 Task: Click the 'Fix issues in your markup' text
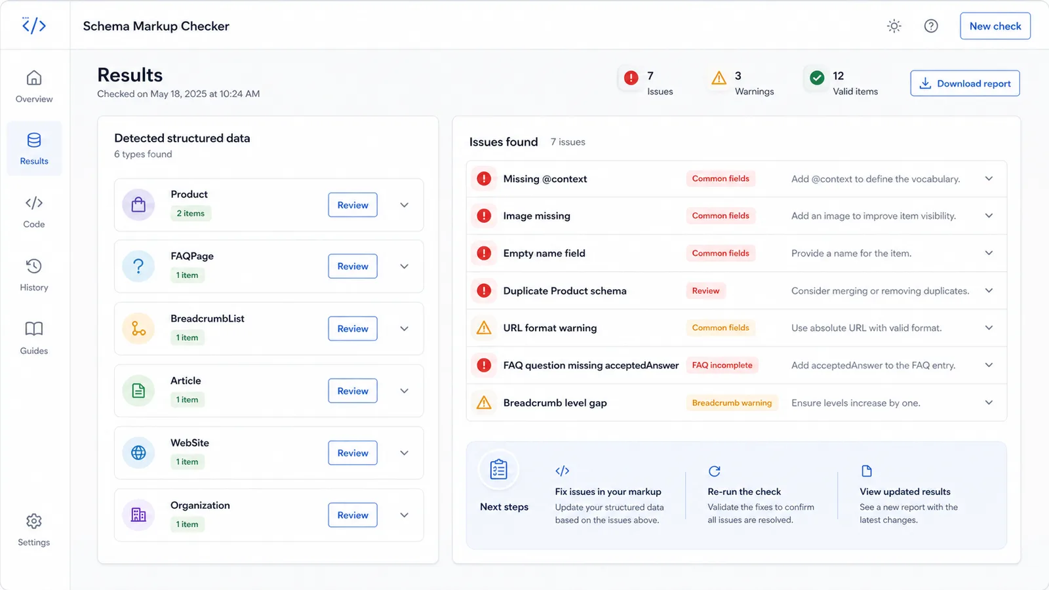[x=608, y=492]
